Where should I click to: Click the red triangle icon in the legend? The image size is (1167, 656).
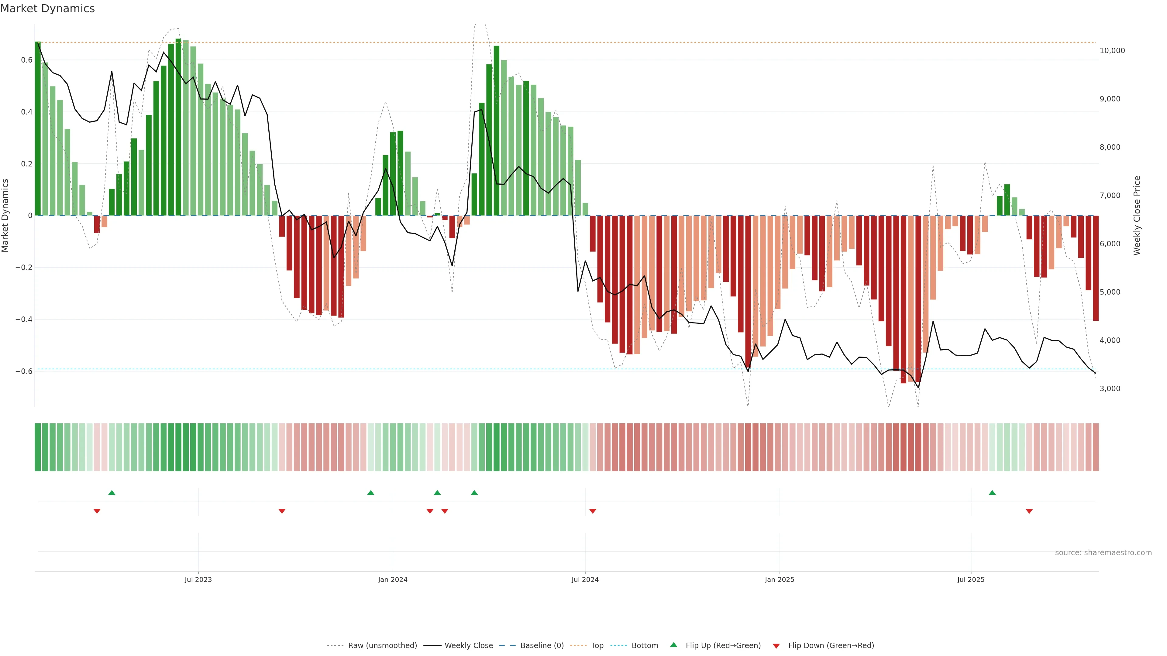pos(776,646)
